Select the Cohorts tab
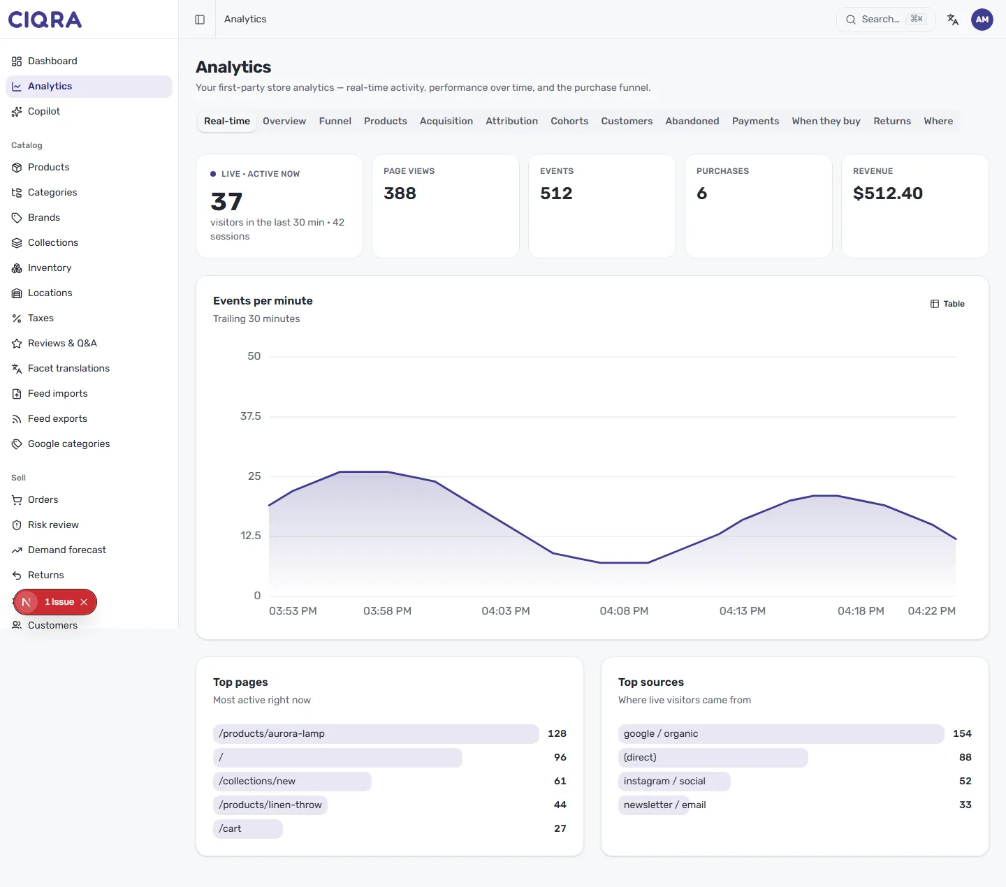The width and height of the screenshot is (1006, 887). click(x=569, y=122)
